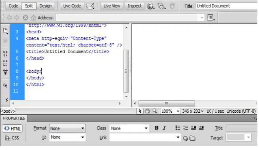Select the Zoom magnifier tool

click(x=155, y=111)
